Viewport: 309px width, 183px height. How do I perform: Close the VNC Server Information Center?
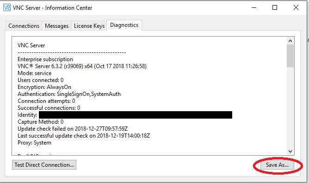296,8
